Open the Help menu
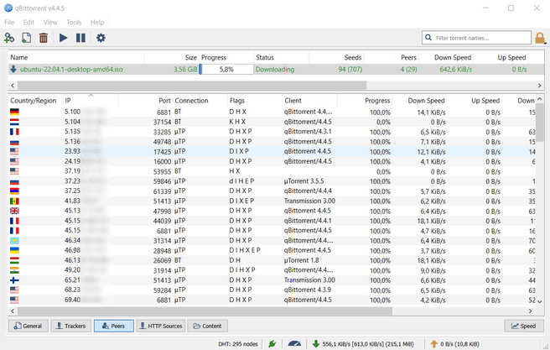 pyautogui.click(x=97, y=22)
